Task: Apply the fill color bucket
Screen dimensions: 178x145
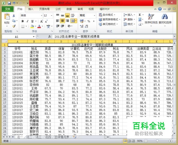Action: (x=32, y=26)
